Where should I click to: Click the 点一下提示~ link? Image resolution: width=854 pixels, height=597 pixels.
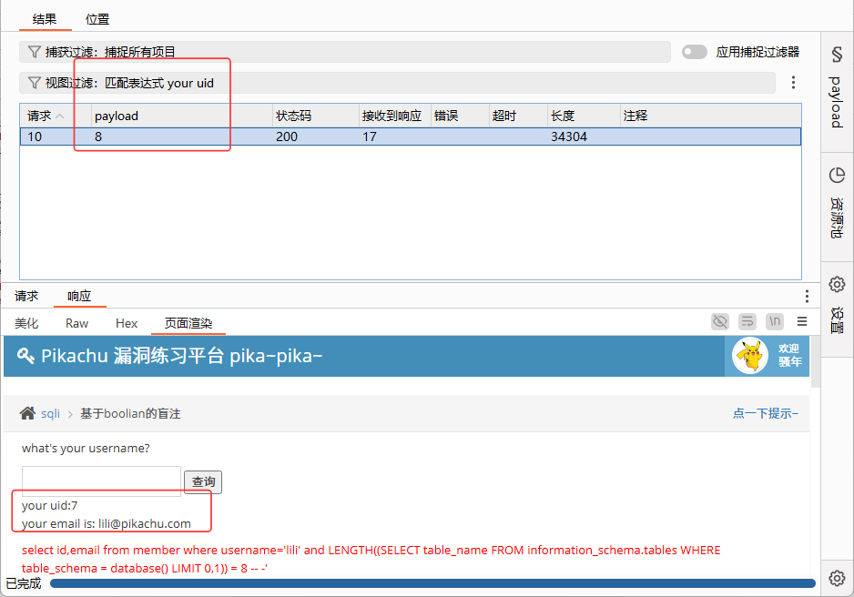tap(765, 413)
